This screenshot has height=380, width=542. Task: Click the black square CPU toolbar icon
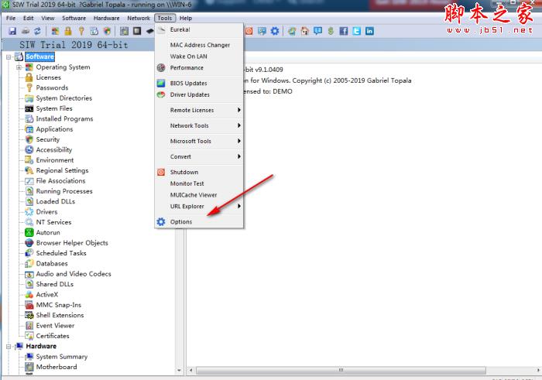tap(137, 31)
